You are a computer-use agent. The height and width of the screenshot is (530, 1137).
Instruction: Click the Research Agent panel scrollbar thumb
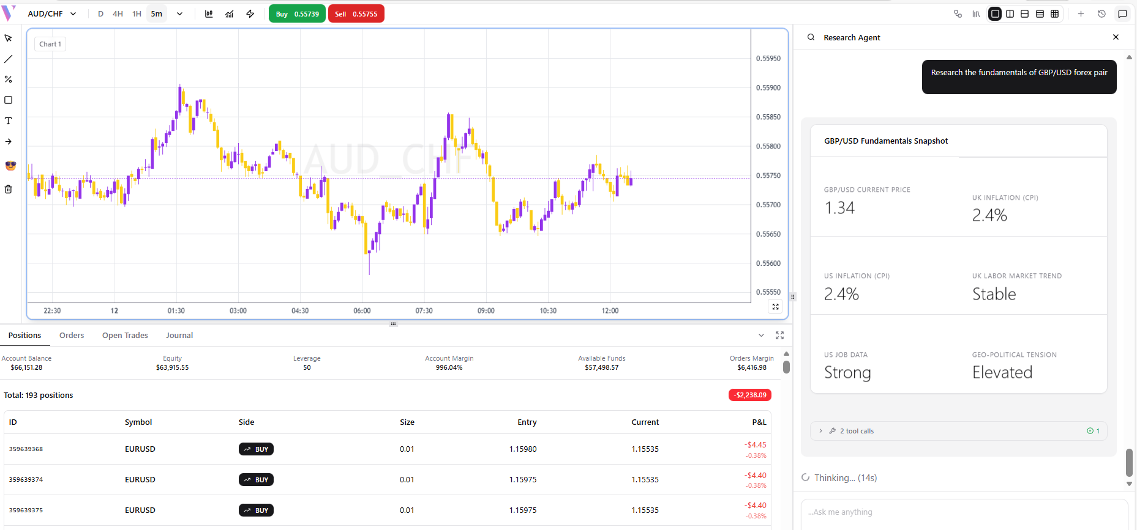point(1129,462)
